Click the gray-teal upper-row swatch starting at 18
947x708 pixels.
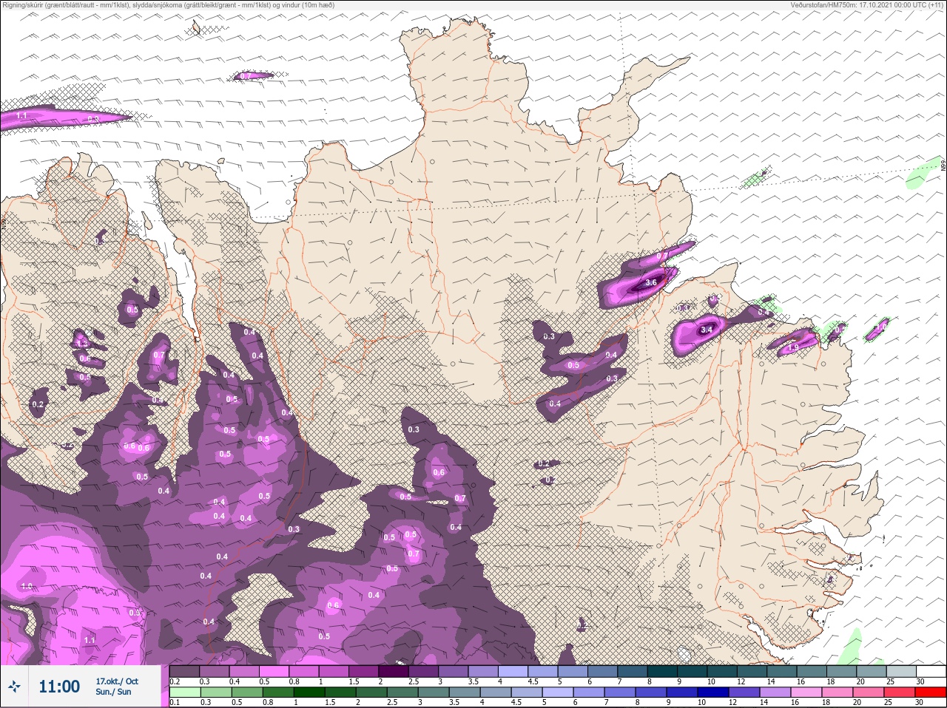841,671
